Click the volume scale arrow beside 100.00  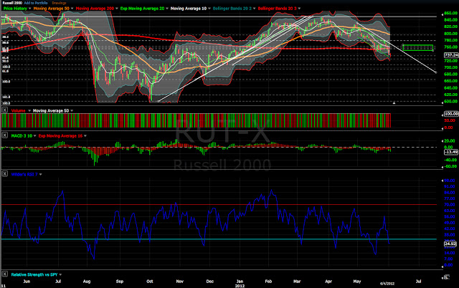[443, 115]
